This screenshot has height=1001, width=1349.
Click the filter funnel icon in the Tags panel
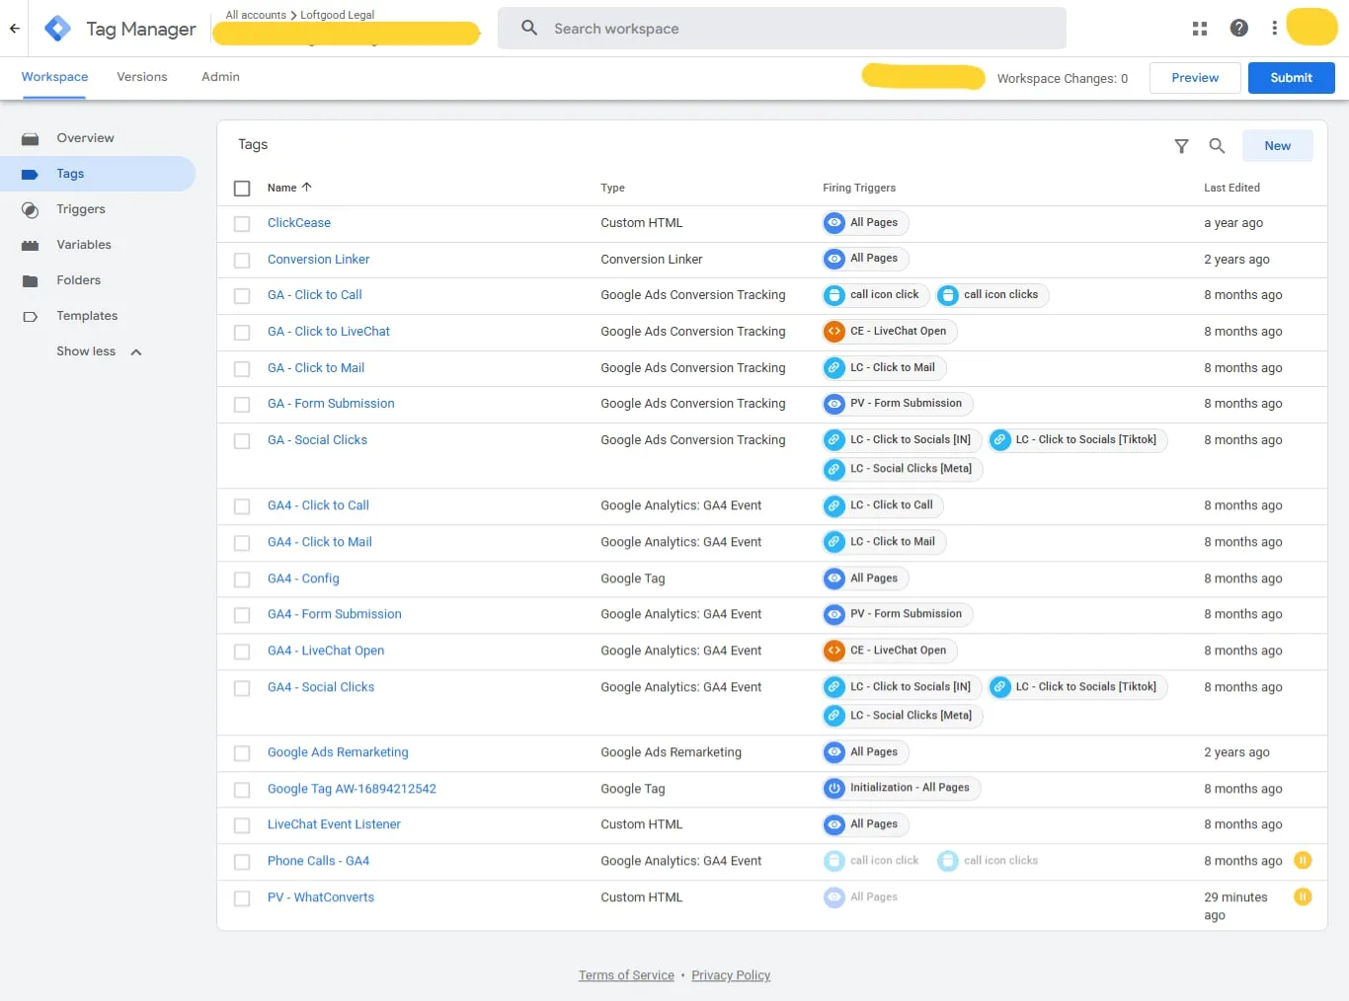click(x=1181, y=146)
